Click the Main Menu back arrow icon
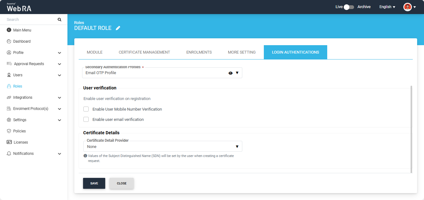Screen dimensions: 424x200 tap(9, 30)
